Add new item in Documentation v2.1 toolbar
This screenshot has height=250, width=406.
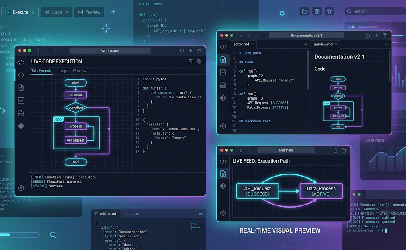click(376, 35)
